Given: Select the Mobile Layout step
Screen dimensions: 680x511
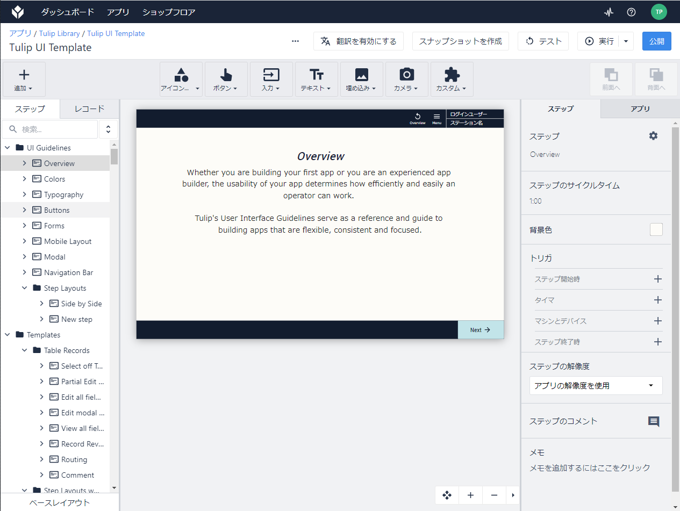Looking at the screenshot, I should 55,241.
